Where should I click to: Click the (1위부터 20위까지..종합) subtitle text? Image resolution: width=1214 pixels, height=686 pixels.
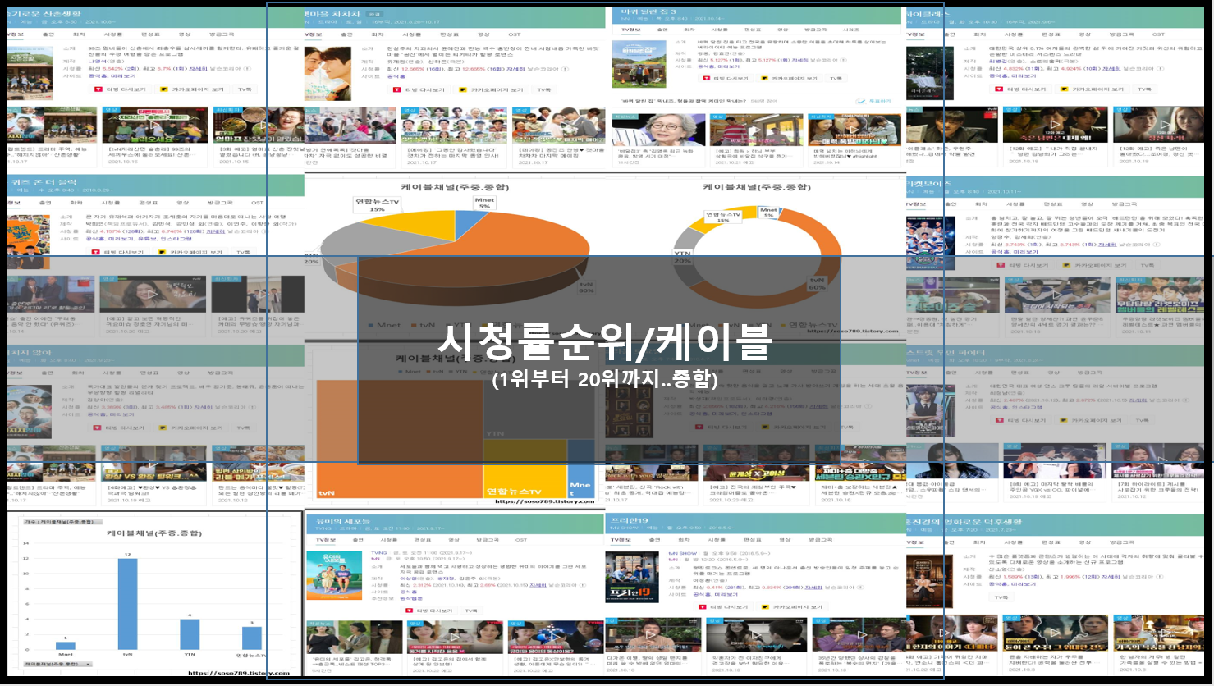605,379
